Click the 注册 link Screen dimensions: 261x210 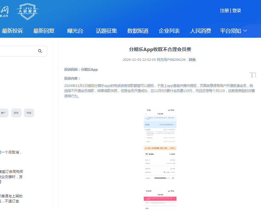click(x=224, y=10)
